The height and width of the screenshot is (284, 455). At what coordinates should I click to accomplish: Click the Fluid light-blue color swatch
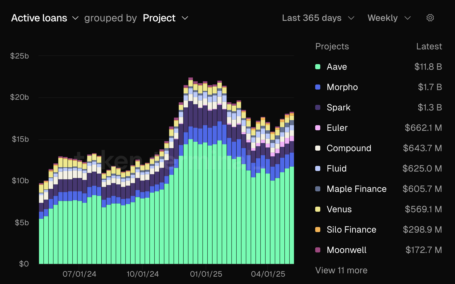click(318, 168)
